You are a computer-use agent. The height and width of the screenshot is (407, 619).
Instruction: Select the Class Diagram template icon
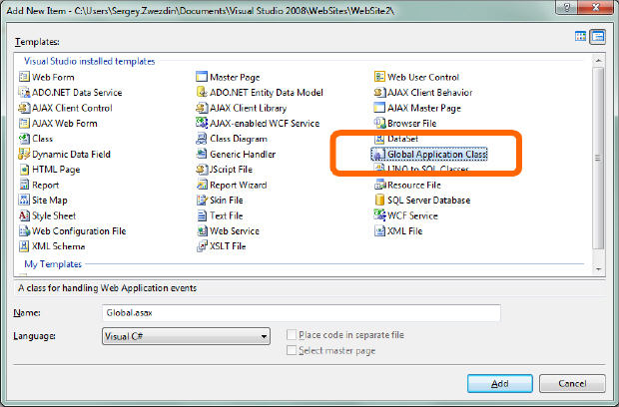(202, 139)
